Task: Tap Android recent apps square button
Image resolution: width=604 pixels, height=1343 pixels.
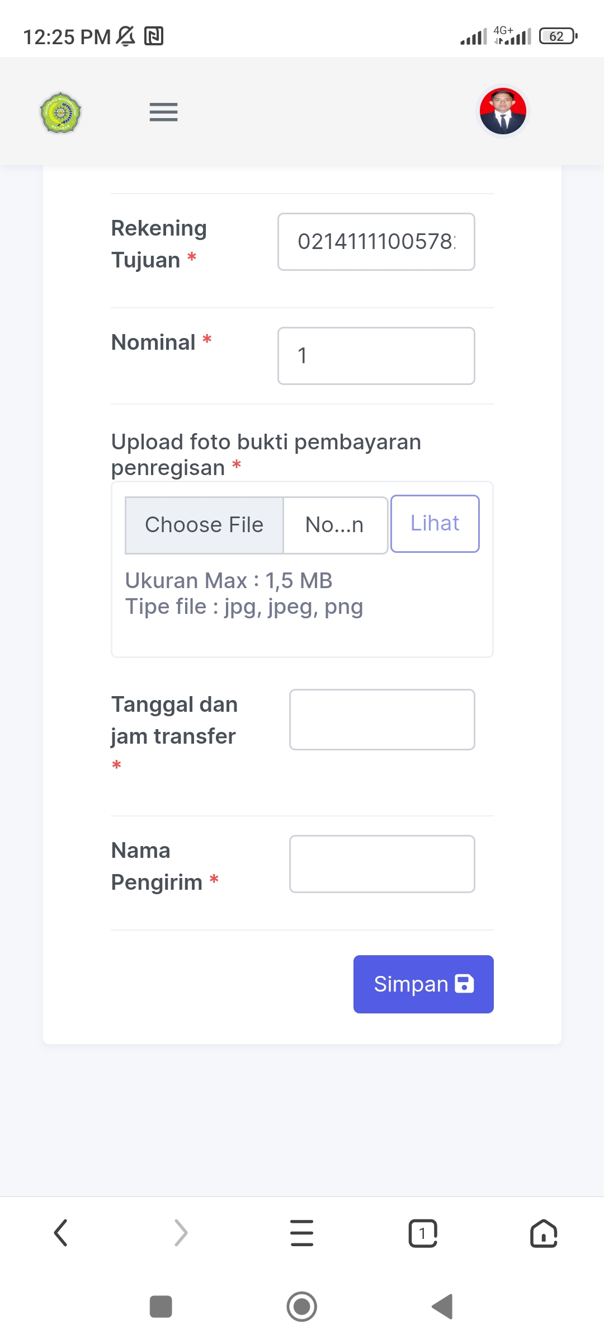Action: click(x=161, y=1307)
